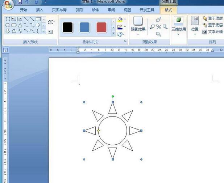This screenshot has height=183, width=224.
Task: Switch to the 开始 tab
Action: click(24, 10)
